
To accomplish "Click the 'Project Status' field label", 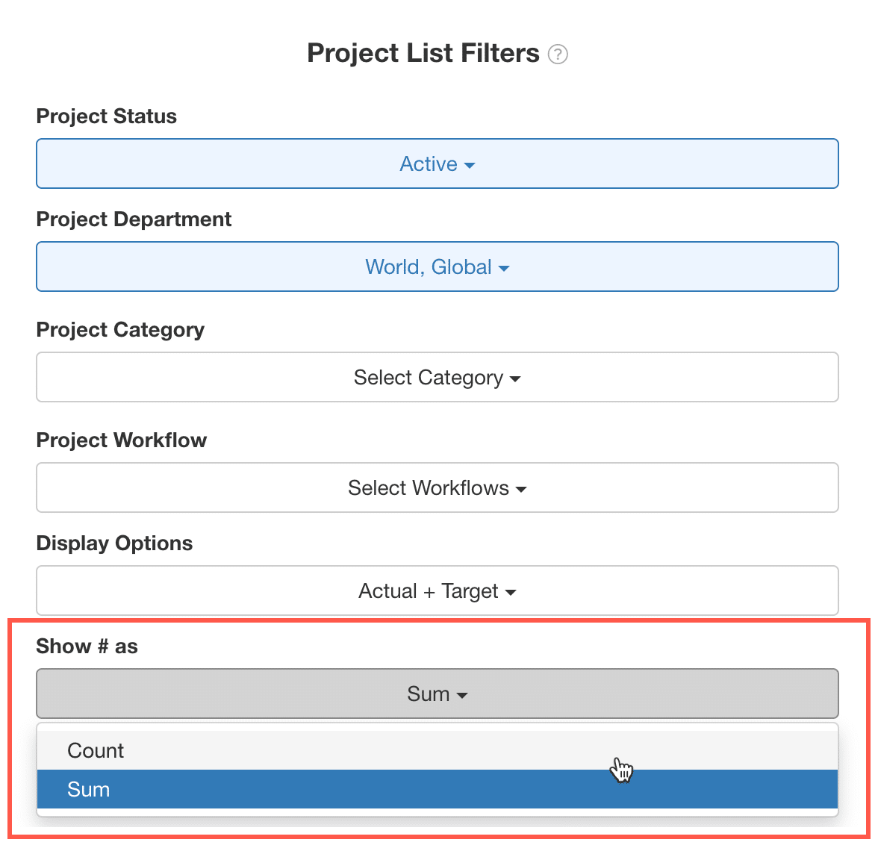I will pos(107,116).
